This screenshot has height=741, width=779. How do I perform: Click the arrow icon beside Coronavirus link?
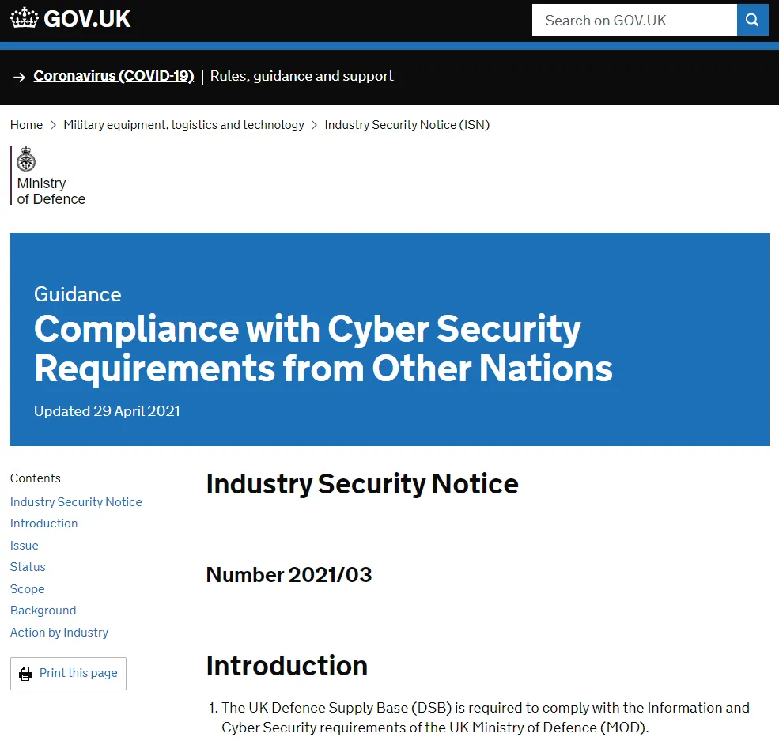click(19, 77)
